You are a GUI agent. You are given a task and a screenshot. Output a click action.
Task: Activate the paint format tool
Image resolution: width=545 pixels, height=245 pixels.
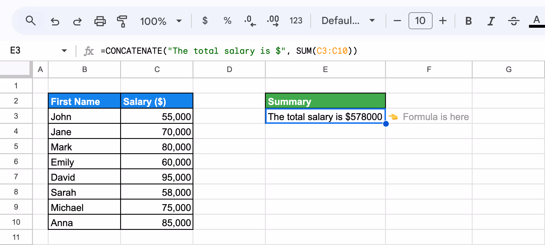pos(122,21)
